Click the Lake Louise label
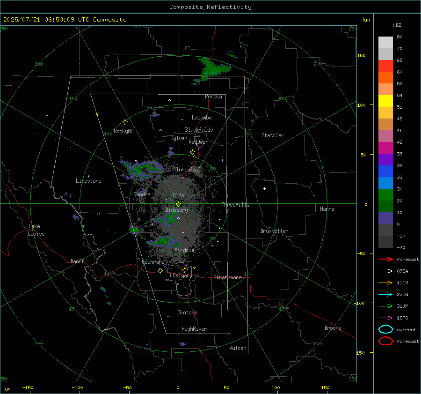Screen dimensions: 421x394 [36, 230]
